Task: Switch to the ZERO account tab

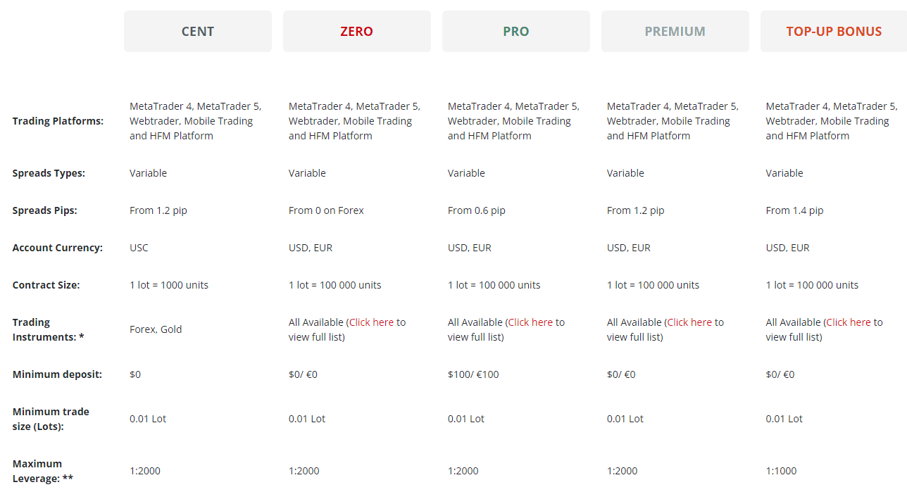Action: point(356,31)
